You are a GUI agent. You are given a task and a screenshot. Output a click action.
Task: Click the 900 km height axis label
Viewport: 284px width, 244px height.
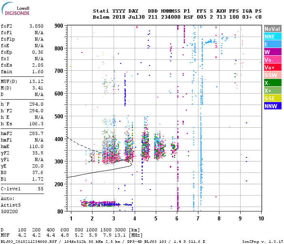click(59, 26)
